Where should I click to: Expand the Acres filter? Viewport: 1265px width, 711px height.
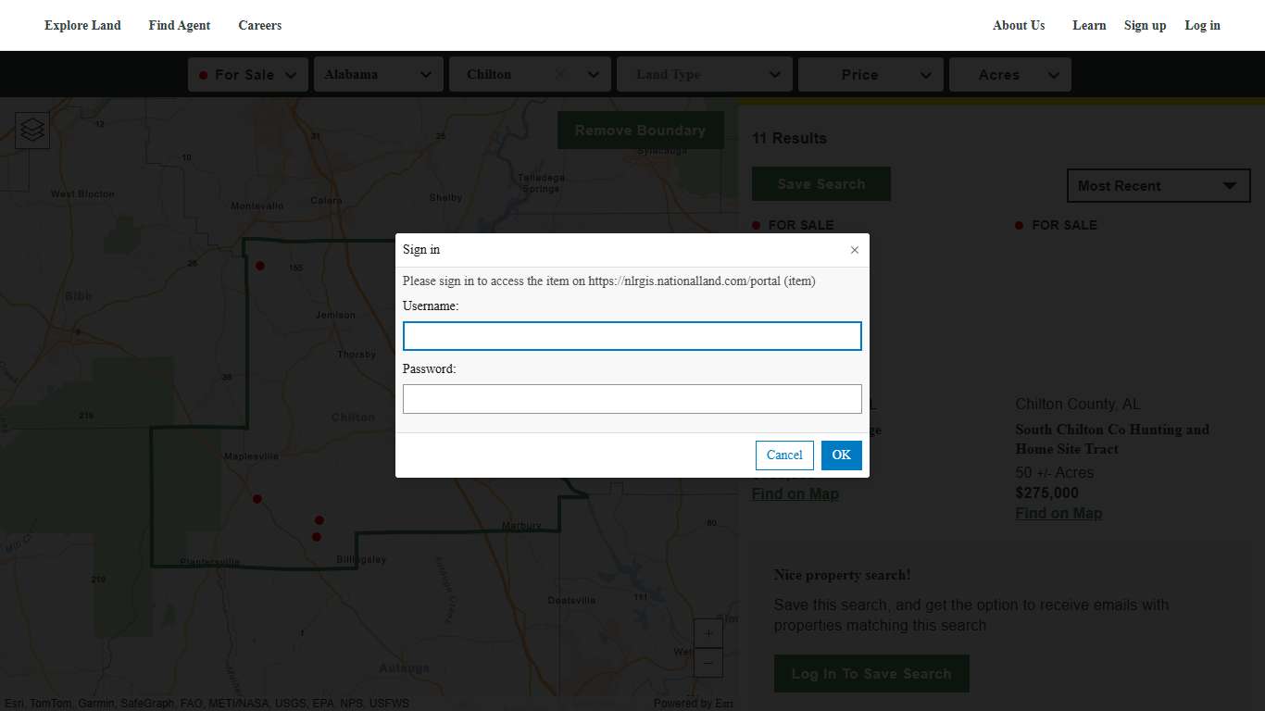click(x=1009, y=75)
